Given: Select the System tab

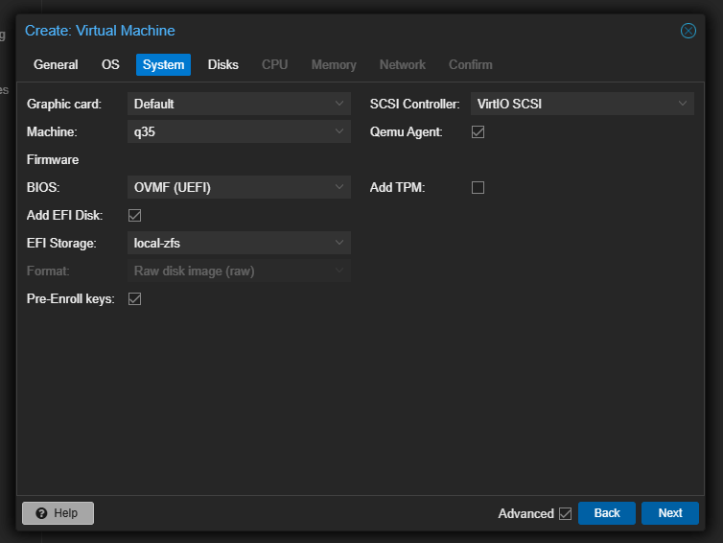Looking at the screenshot, I should pyautogui.click(x=163, y=64).
